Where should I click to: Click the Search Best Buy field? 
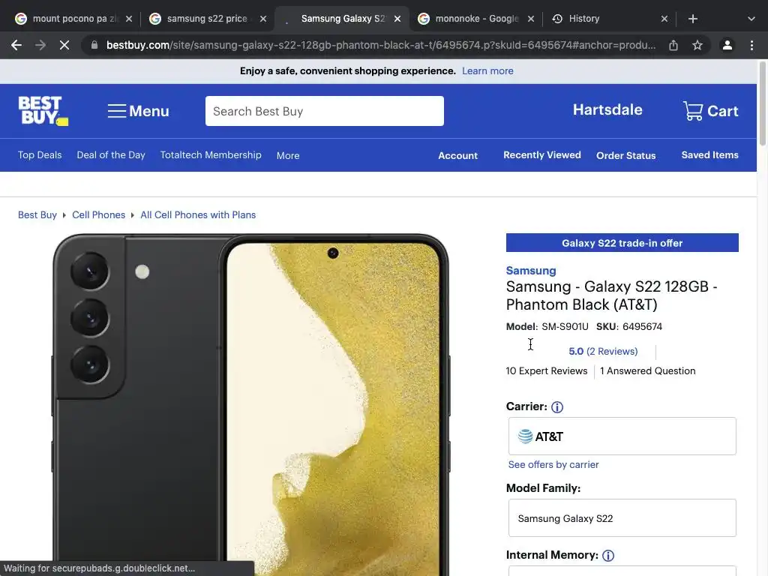pyautogui.click(x=324, y=111)
